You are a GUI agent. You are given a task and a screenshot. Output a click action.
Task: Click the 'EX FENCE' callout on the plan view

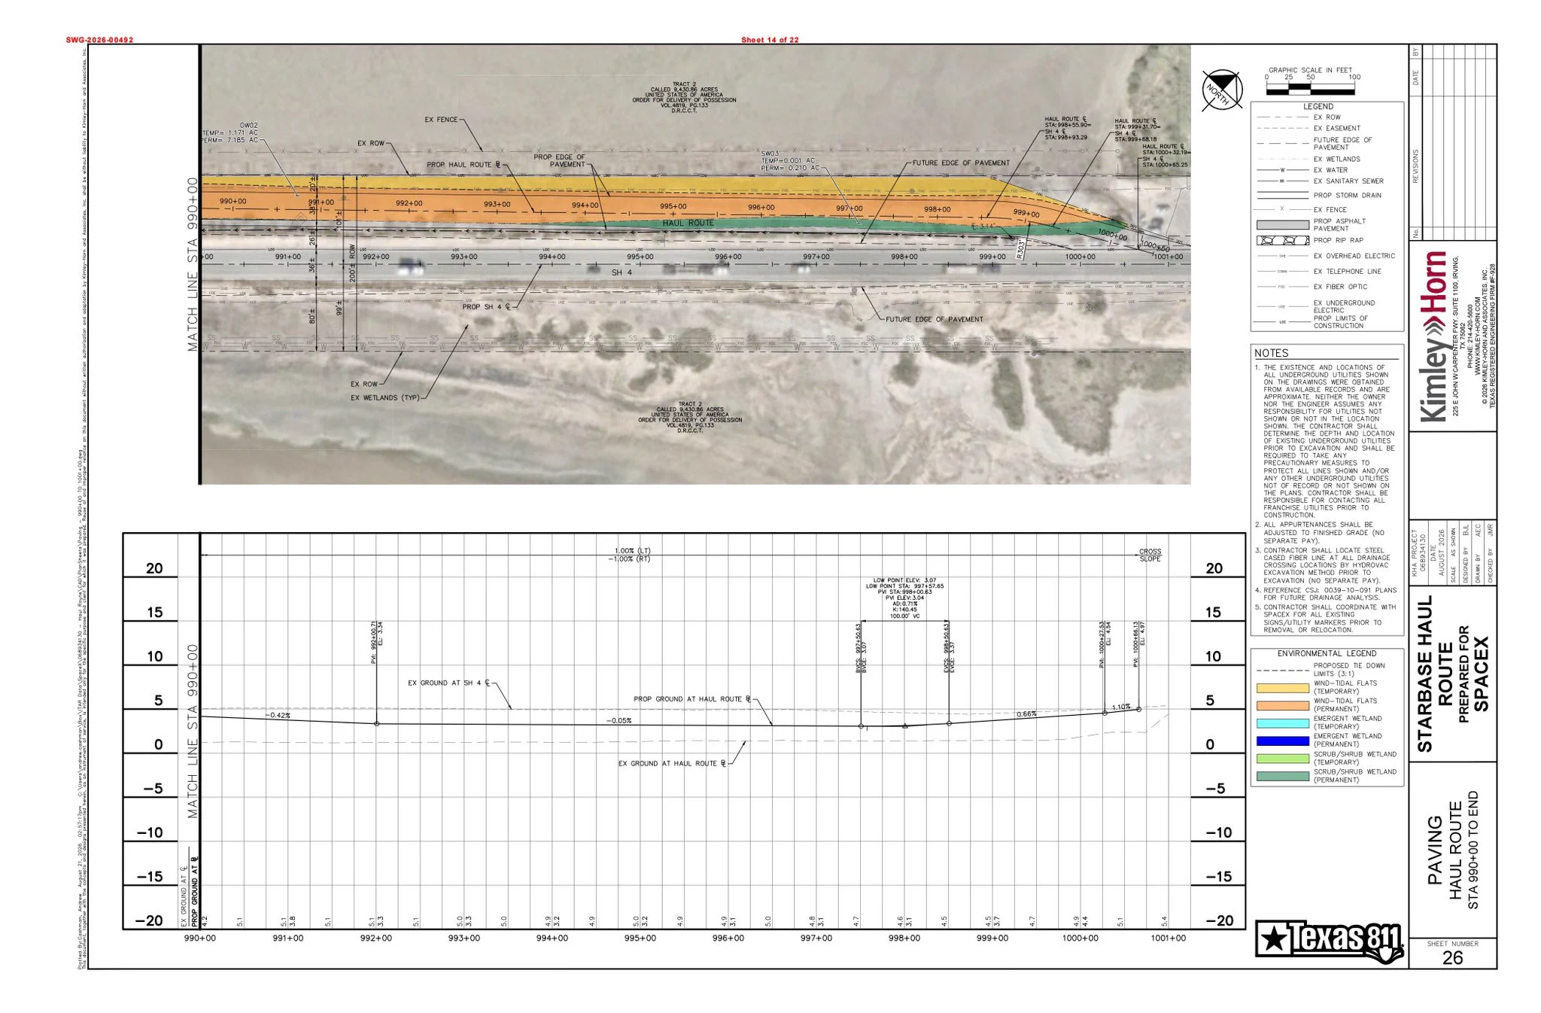pyautogui.click(x=441, y=120)
